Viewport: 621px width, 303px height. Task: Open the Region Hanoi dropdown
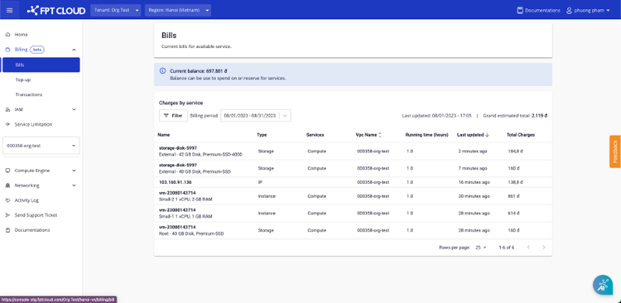[178, 10]
